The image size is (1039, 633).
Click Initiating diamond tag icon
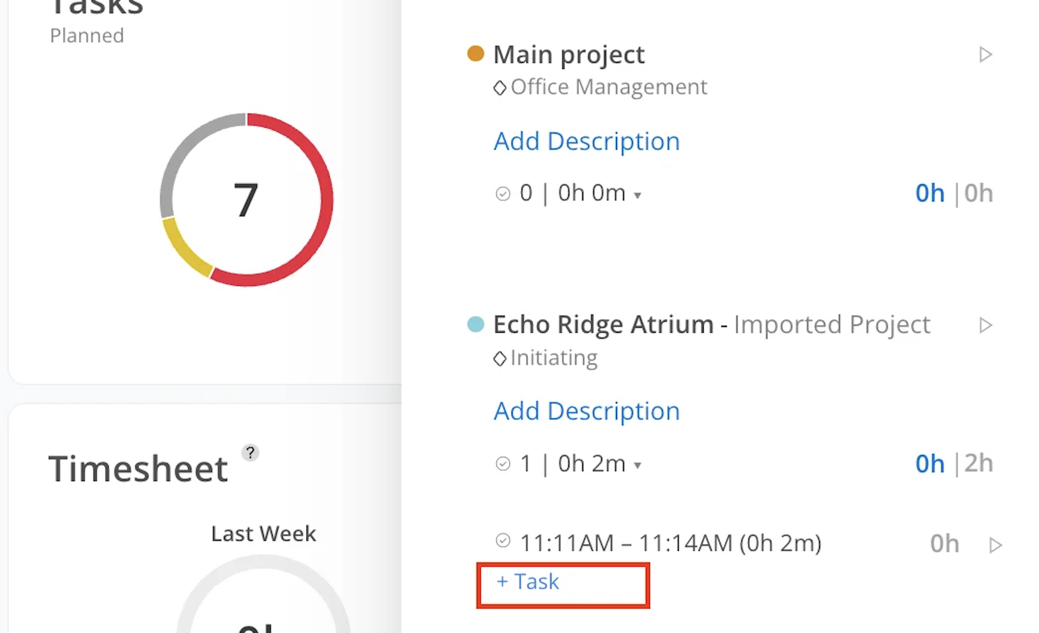(500, 359)
